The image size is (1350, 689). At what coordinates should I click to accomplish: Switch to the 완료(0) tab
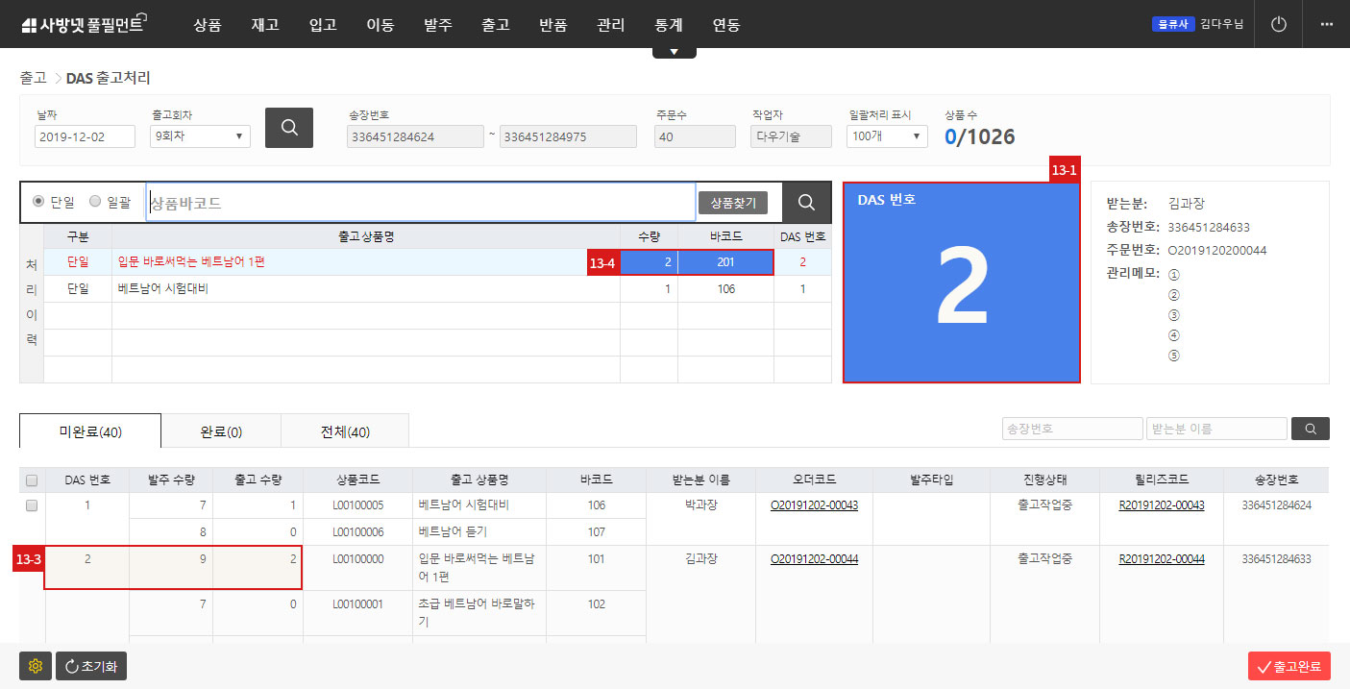[x=220, y=431]
